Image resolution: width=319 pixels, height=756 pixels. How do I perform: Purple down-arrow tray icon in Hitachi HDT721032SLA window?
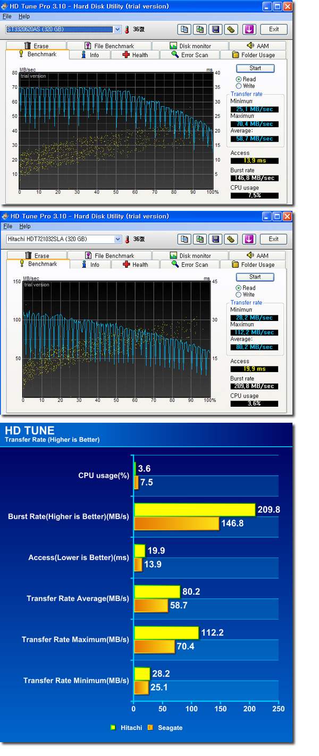point(249,239)
